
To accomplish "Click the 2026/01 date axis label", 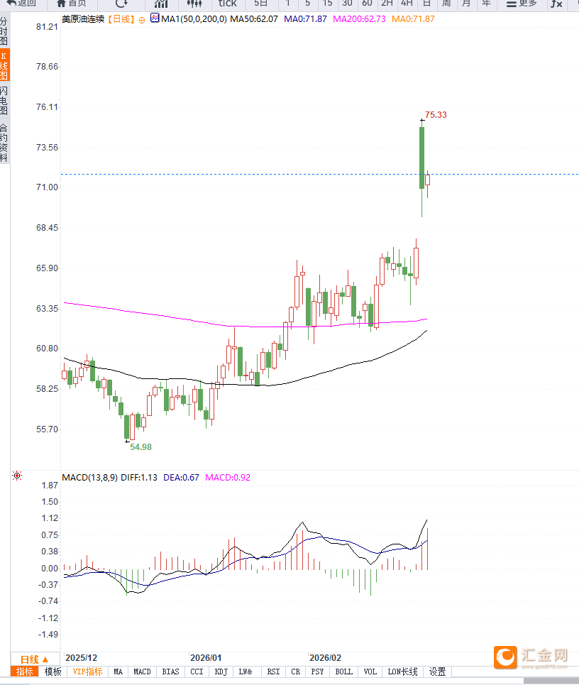I will (206, 658).
